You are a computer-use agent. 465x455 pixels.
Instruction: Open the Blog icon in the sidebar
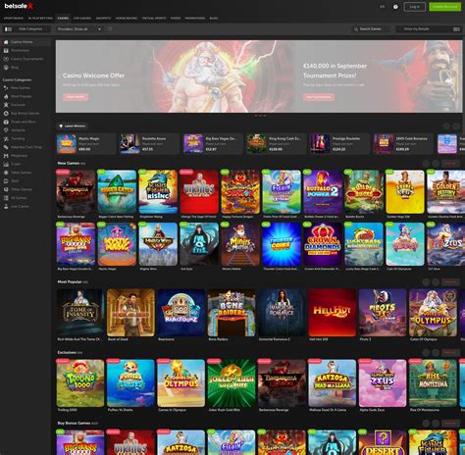pos(6,68)
